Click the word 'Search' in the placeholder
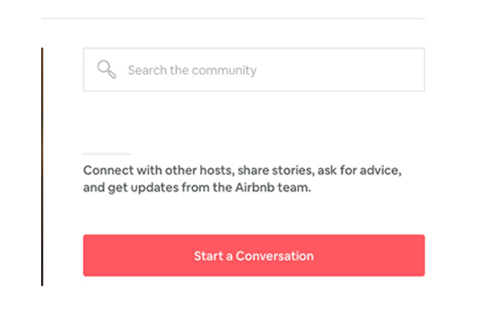This screenshot has height=323, width=485. pos(147,70)
